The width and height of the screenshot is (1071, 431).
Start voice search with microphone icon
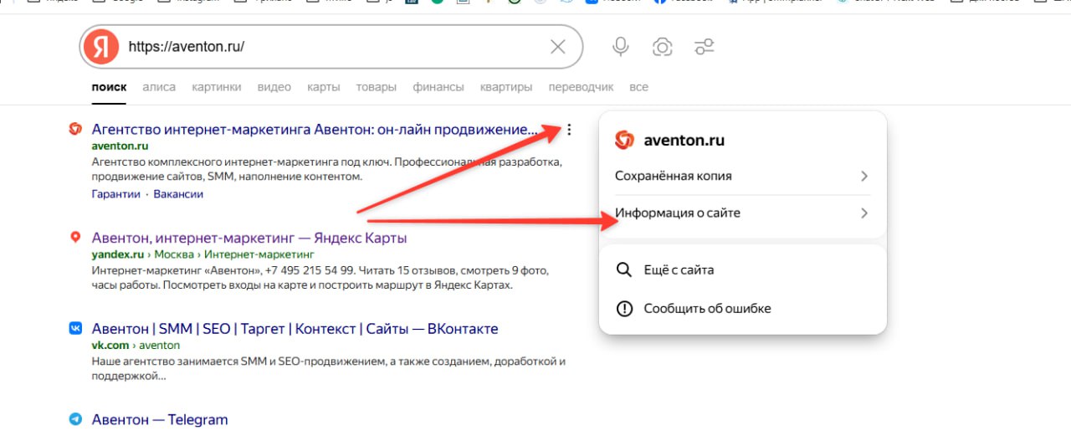pyautogui.click(x=620, y=47)
